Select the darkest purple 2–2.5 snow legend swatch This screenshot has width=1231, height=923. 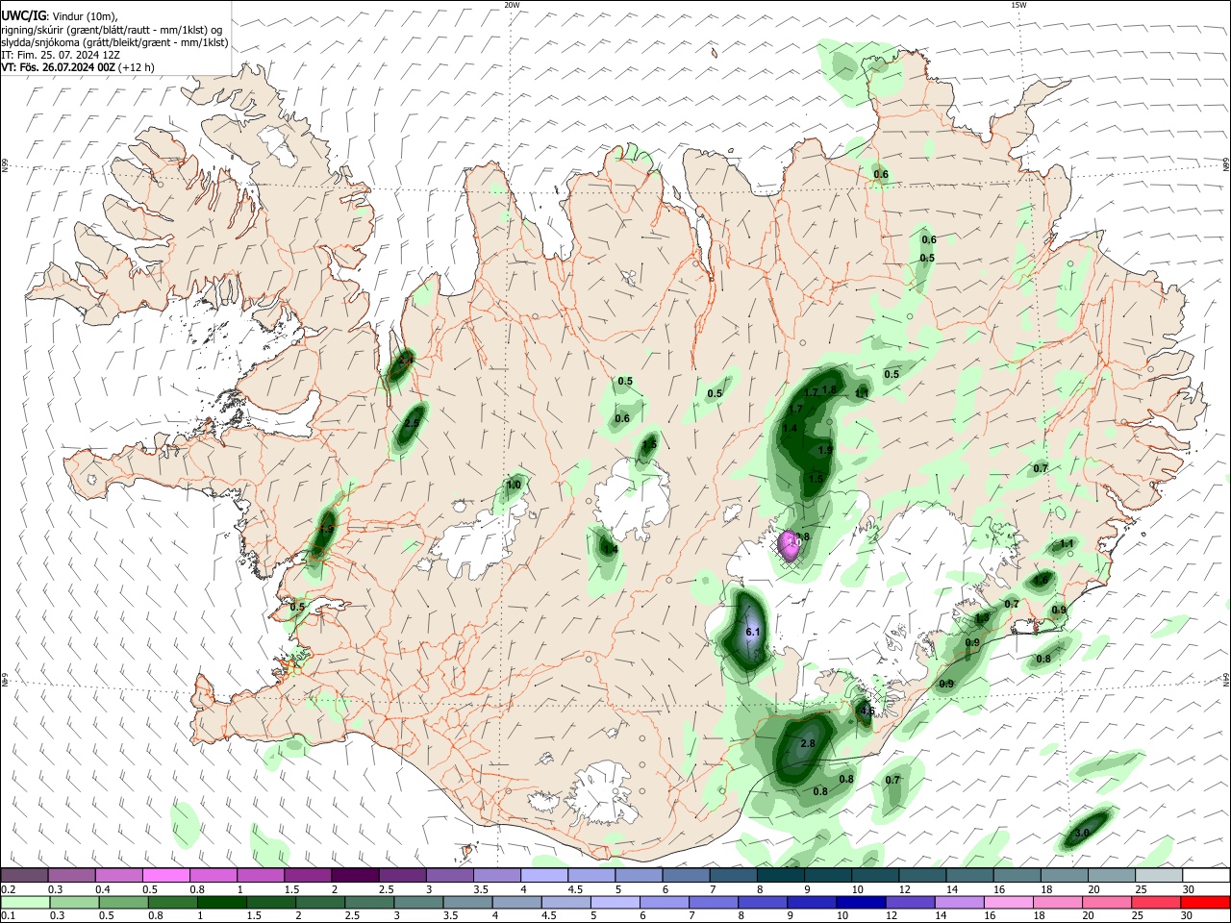(355, 876)
